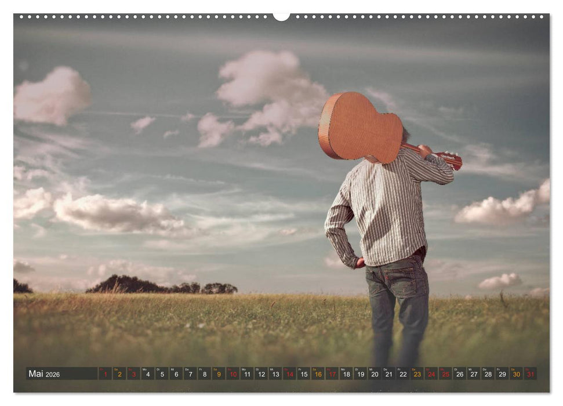Select Friday May 22 date cell
This screenshot has width=563, height=406.
403,374
